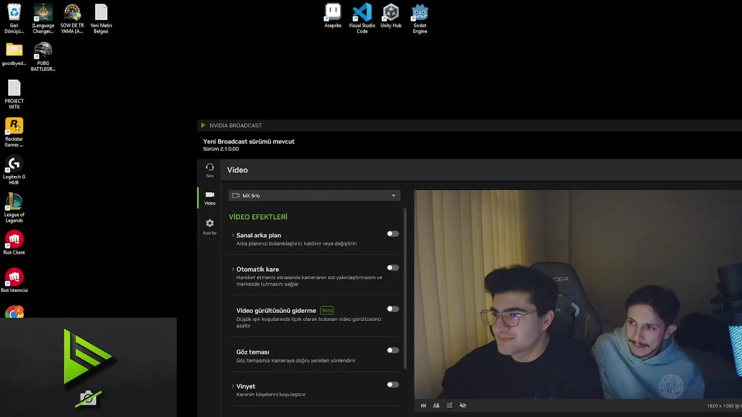Click the Göz teması effect label
Viewport: 742px width, 417px height.
[253, 352]
